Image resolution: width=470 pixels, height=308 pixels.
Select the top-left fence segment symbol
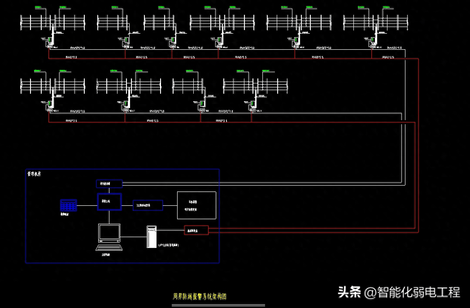53,22
